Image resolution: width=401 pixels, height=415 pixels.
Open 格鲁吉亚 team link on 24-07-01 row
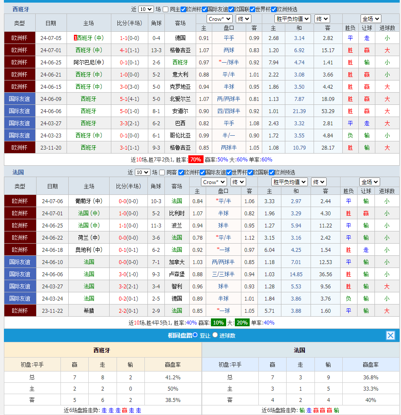click(180, 50)
